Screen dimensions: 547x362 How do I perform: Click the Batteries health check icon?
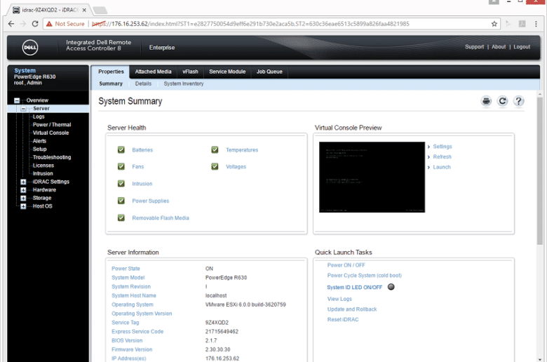[121, 149]
